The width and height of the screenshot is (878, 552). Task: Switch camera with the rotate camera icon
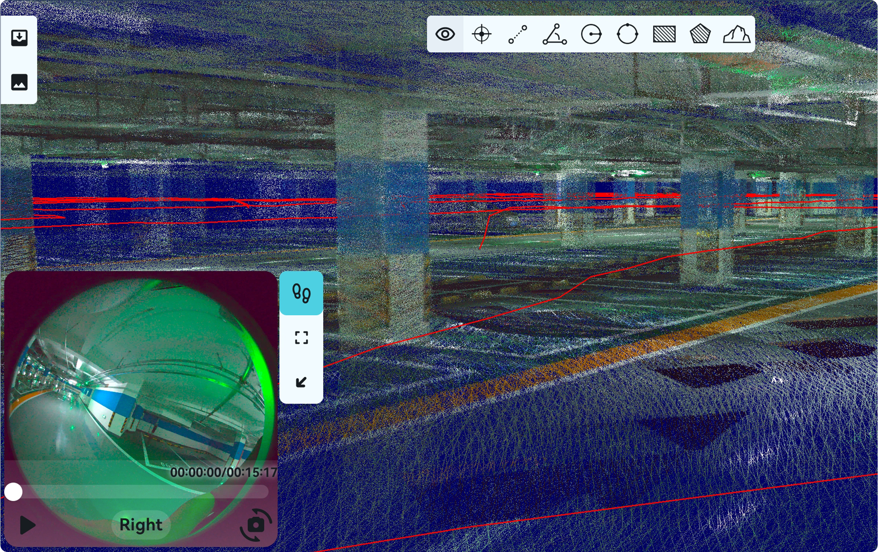(x=256, y=525)
